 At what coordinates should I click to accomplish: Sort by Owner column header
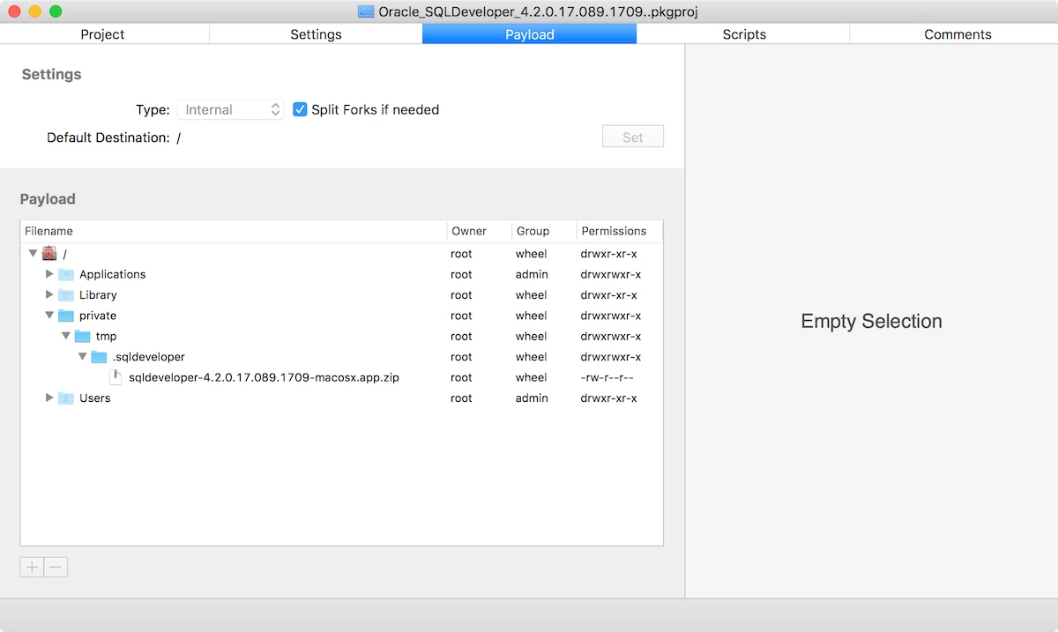coord(480,231)
